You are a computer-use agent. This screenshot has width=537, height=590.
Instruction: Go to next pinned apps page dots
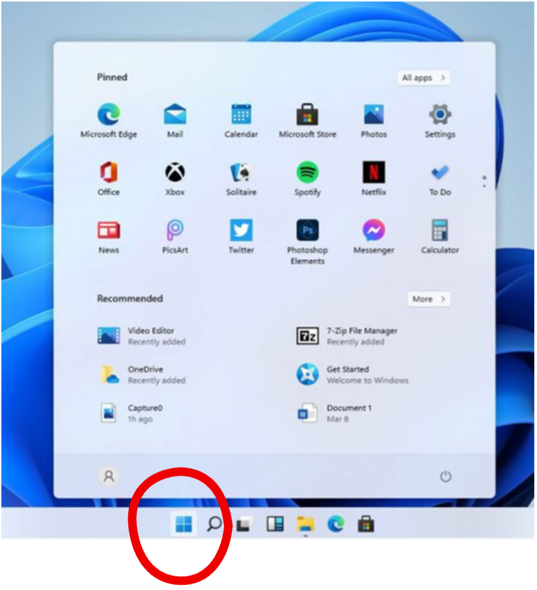point(484,181)
